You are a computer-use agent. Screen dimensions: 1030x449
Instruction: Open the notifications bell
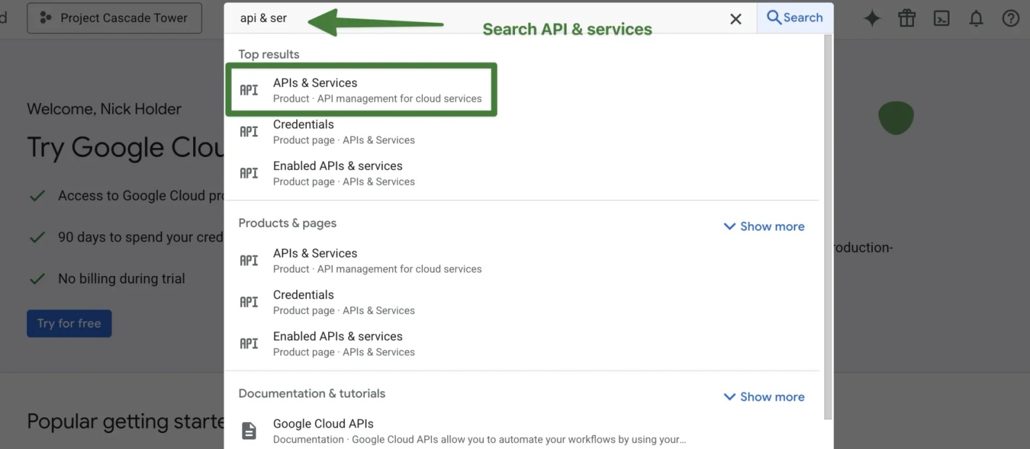(x=976, y=19)
